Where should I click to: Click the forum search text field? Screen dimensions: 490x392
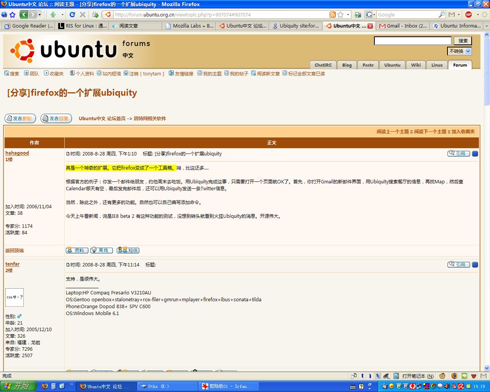(413, 41)
